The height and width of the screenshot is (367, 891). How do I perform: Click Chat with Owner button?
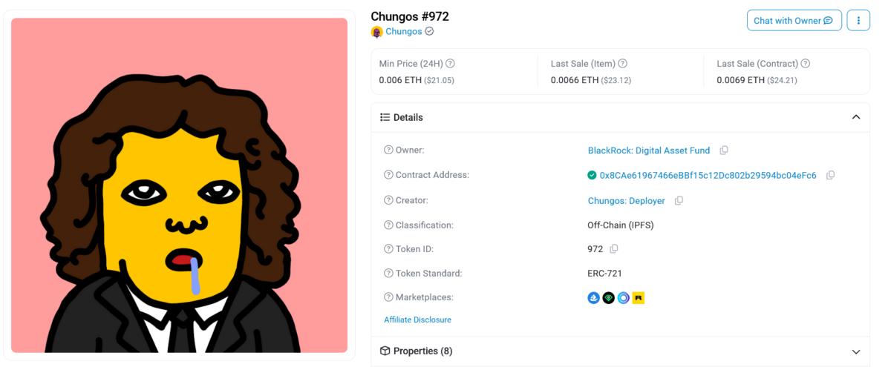(794, 21)
